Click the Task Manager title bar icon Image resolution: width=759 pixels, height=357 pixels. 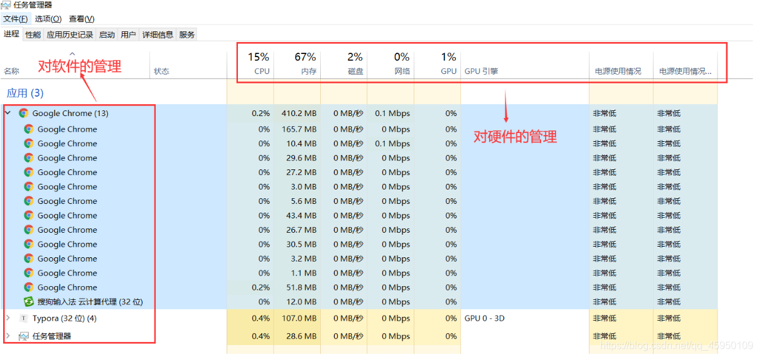6,5
